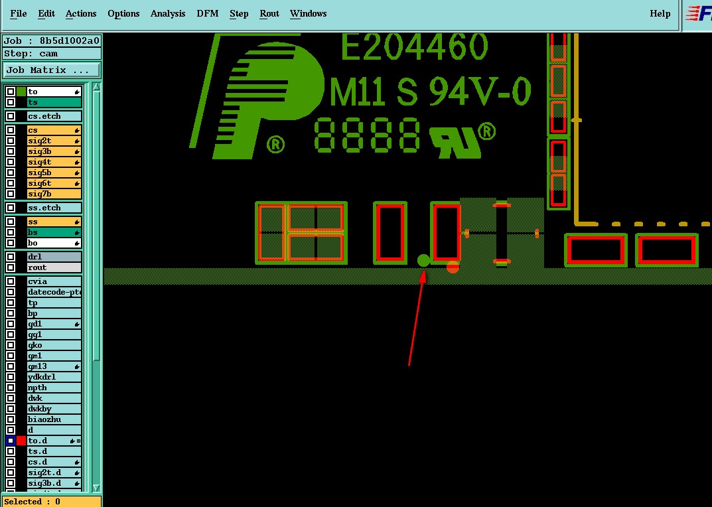
Task: Click the layer list vertical scrollbar thumb
Action: (x=96, y=227)
